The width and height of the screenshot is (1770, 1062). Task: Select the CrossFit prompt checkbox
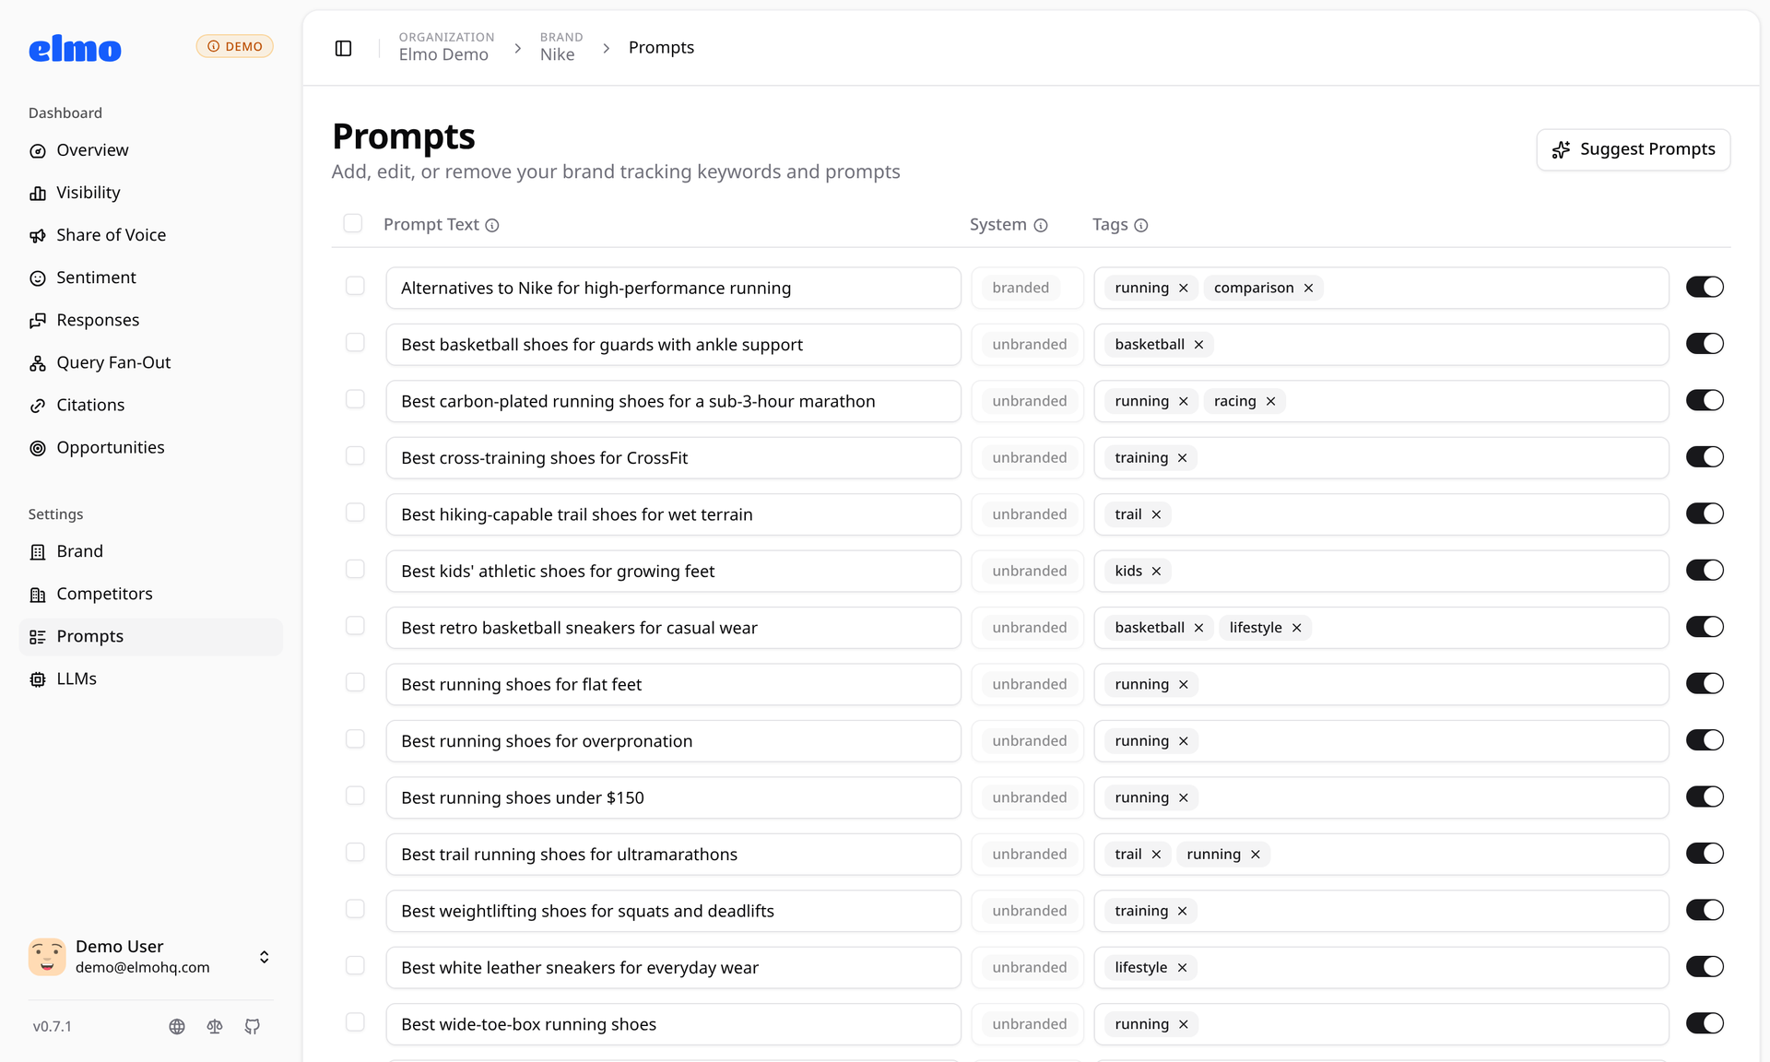click(x=355, y=456)
